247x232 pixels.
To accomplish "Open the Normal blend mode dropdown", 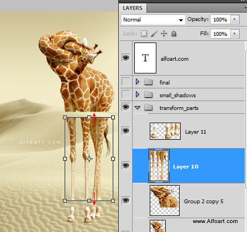I will point(153,20).
